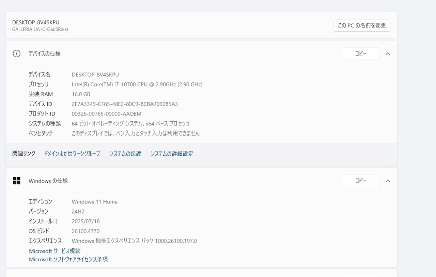Click the デバイス名 value DESKTOP-8V4SKPU
The width and height of the screenshot is (436, 277).
pyautogui.click(x=95, y=75)
